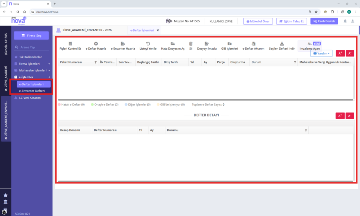This screenshot has width=360, height=216.
Task: Click Diğer İşlemler (0) legend
Action: (x=137, y=104)
